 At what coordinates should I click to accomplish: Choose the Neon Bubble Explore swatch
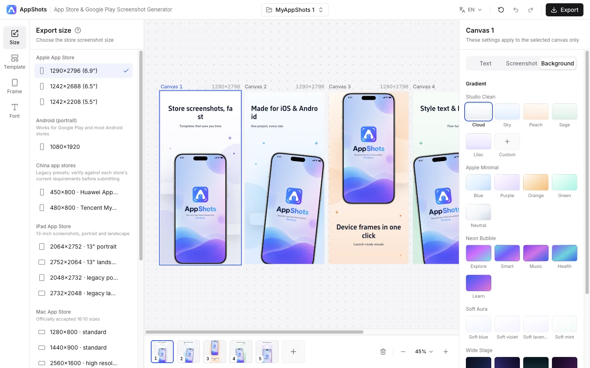[479, 253]
